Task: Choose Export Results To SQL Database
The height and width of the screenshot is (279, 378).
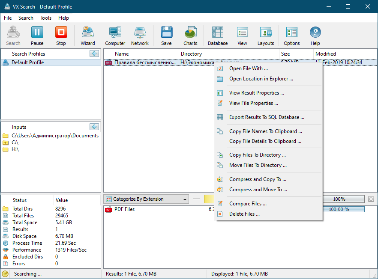Action: [268, 117]
